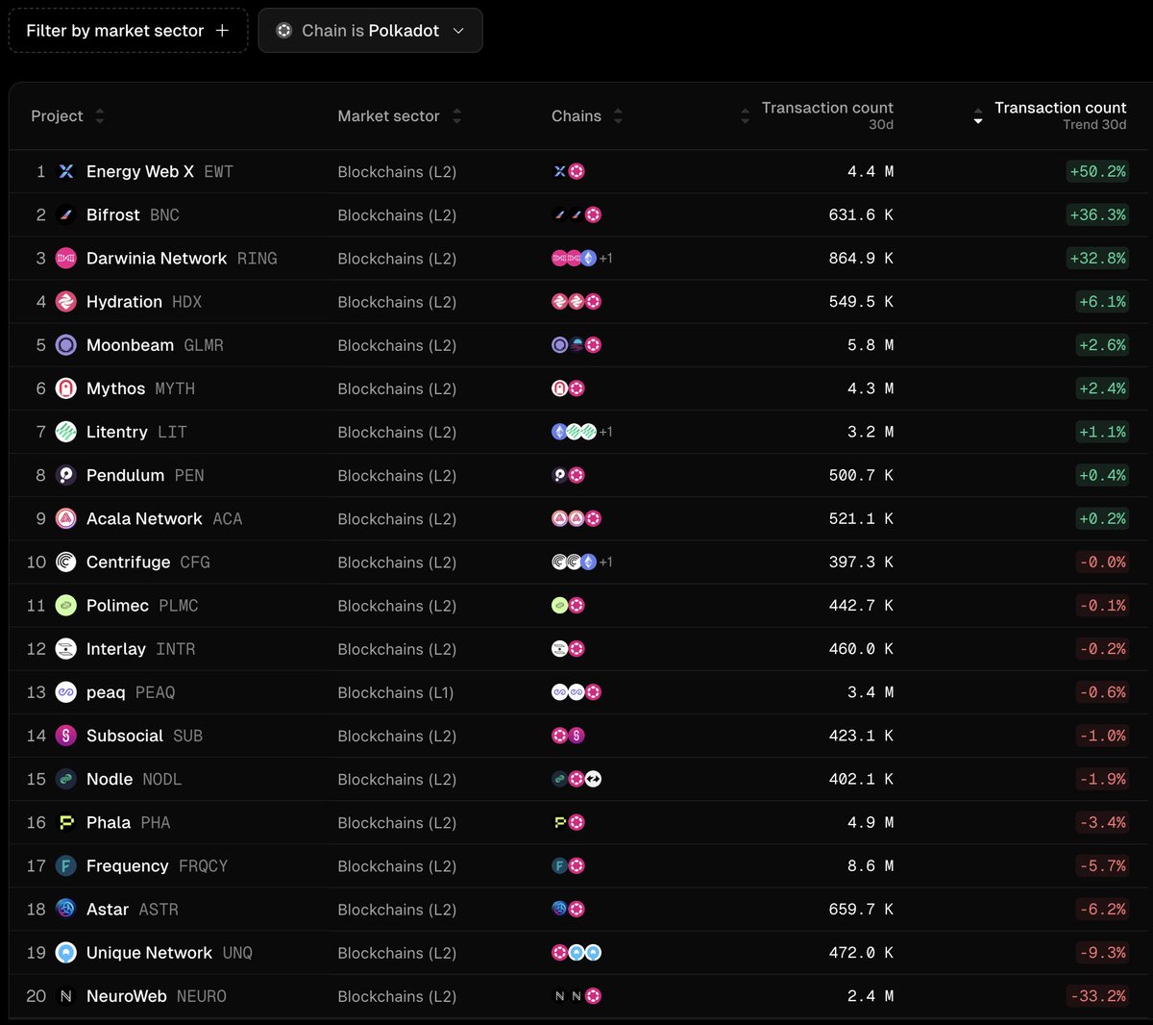This screenshot has height=1025, width=1153.
Task: Click the Mythos project logo
Action: [x=65, y=388]
